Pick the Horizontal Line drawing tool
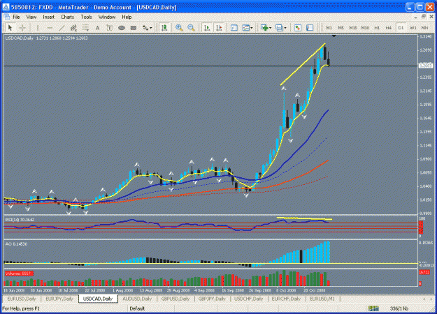 (x=50, y=28)
